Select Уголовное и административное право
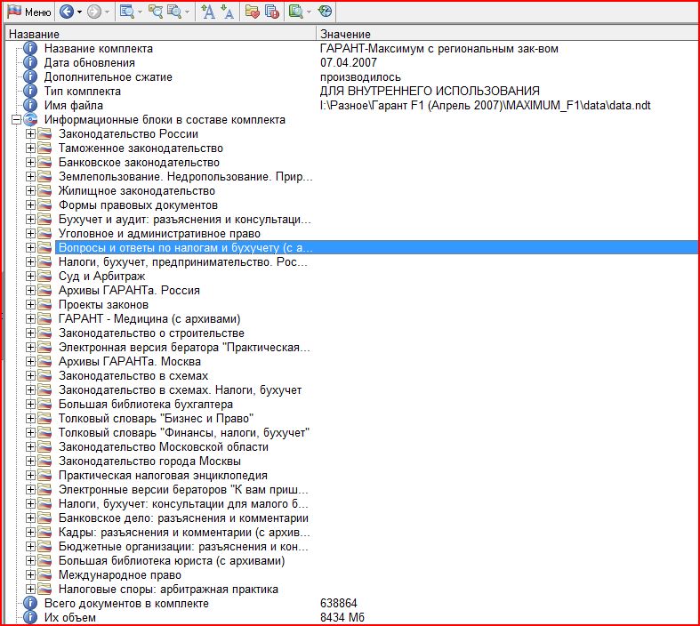 pos(159,233)
